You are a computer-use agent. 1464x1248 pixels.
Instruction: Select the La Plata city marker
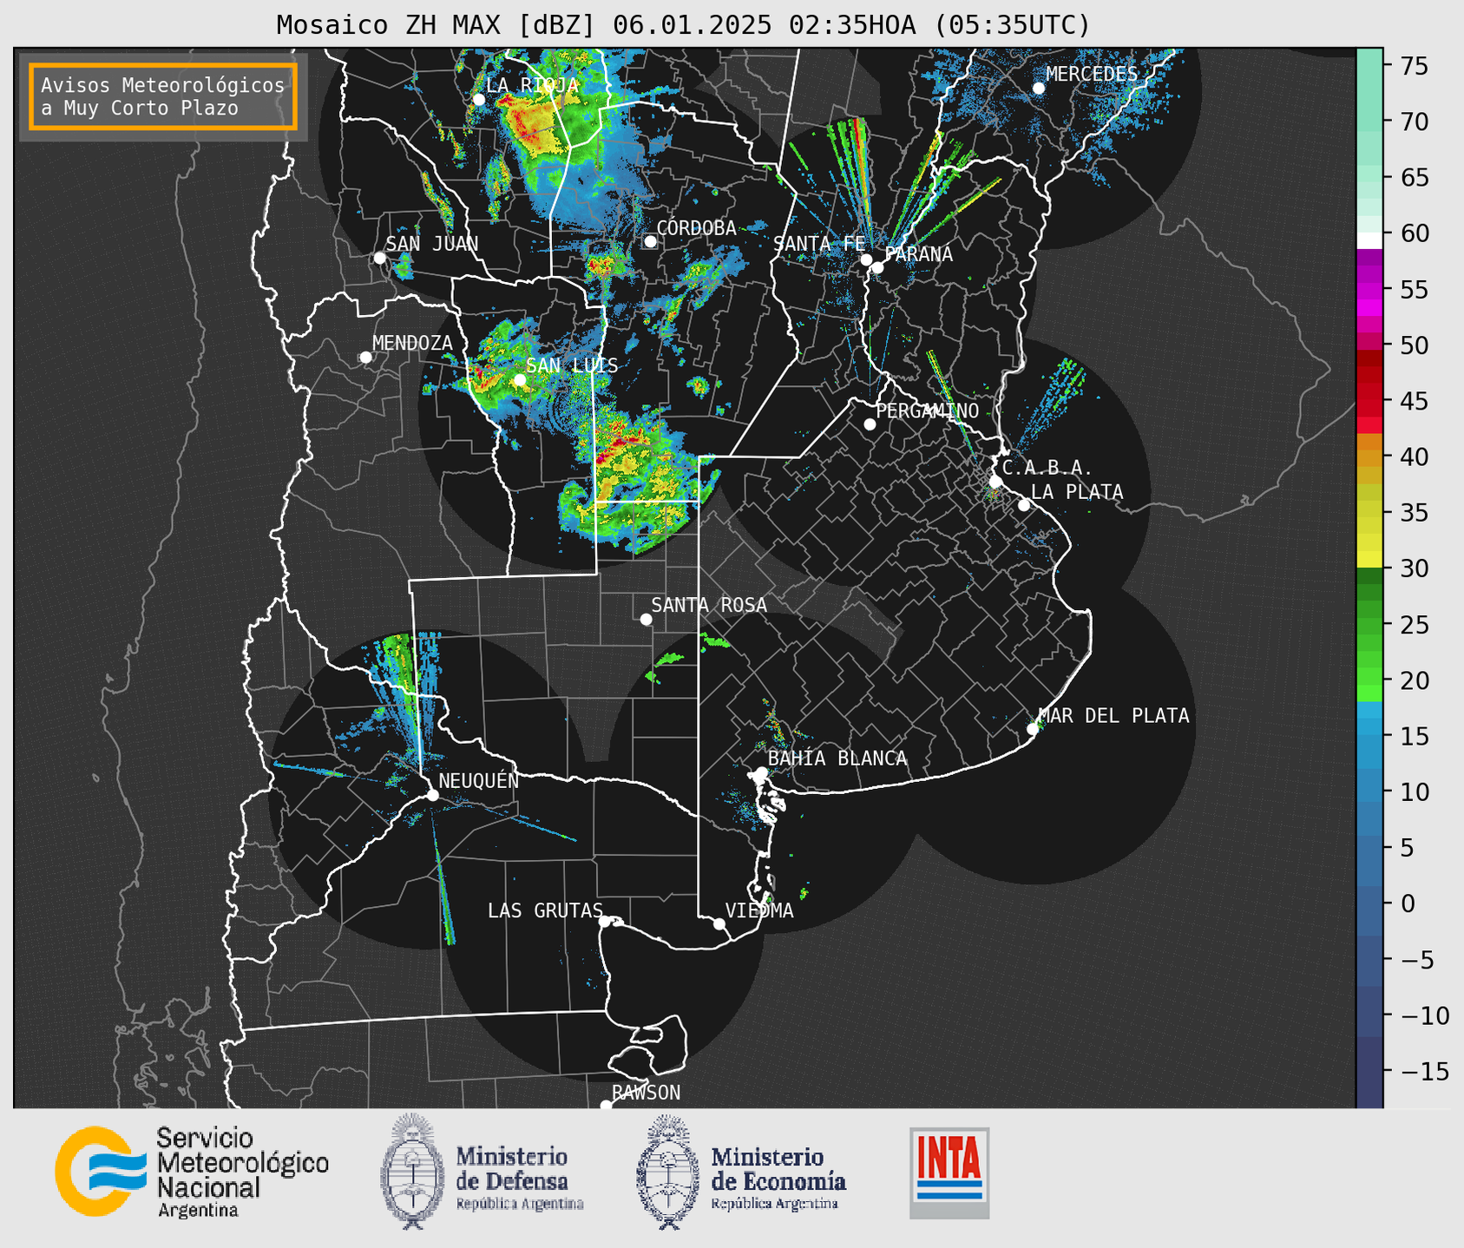[1024, 505]
